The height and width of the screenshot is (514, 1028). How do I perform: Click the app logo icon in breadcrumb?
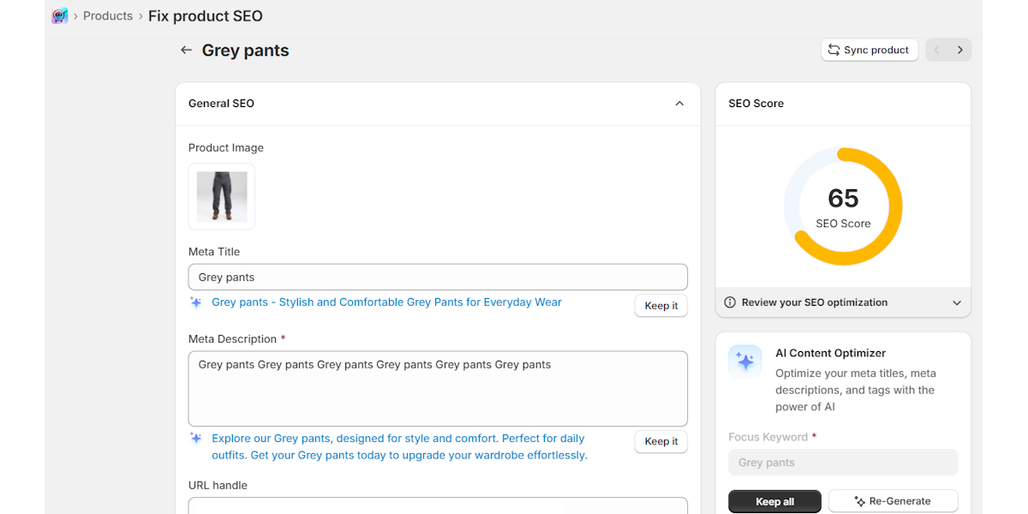coord(59,15)
